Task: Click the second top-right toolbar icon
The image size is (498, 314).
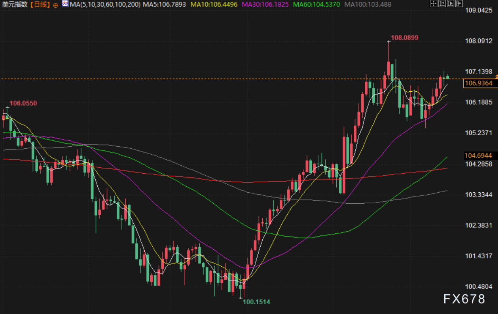Action: (442, 4)
